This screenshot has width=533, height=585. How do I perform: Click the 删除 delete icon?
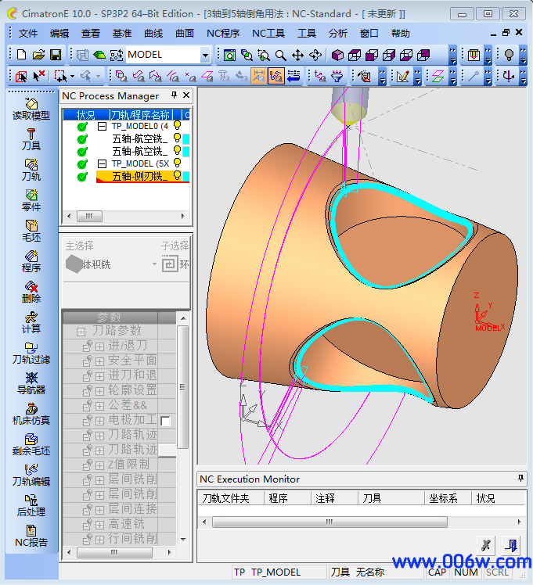[31, 292]
